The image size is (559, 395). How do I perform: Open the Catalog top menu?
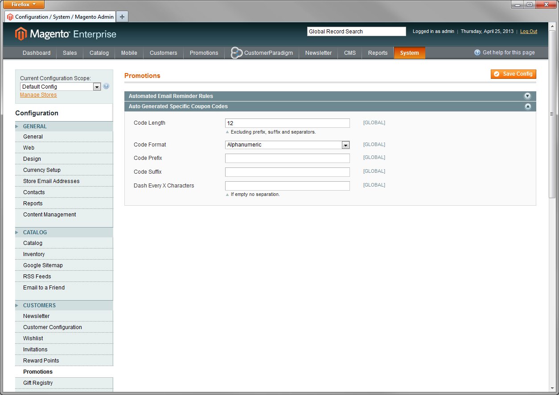click(x=99, y=53)
